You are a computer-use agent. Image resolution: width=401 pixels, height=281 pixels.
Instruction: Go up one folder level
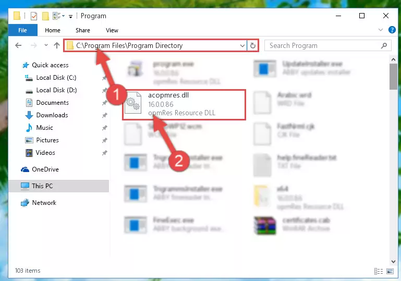(57, 45)
